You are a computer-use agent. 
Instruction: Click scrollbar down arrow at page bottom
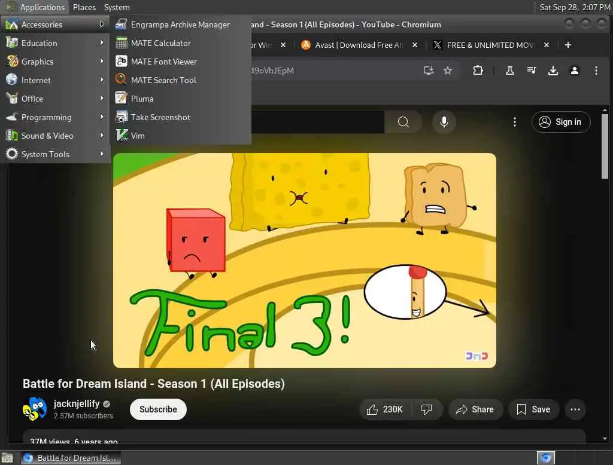coord(605,439)
